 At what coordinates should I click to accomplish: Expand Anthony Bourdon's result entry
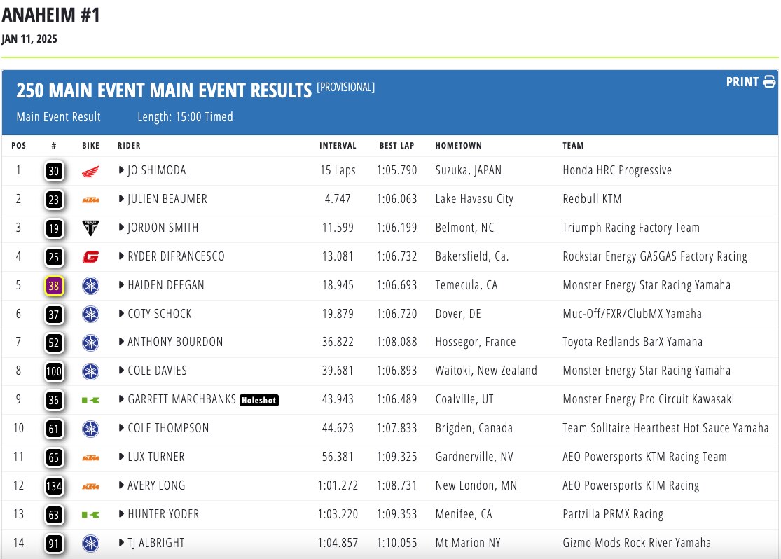coord(120,342)
